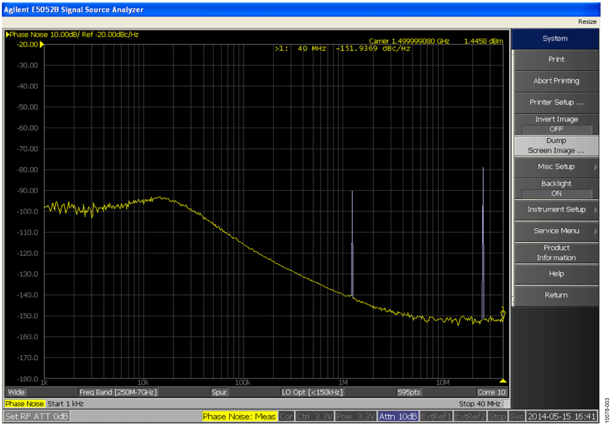Select the Svc status indicator

pyautogui.click(x=517, y=416)
